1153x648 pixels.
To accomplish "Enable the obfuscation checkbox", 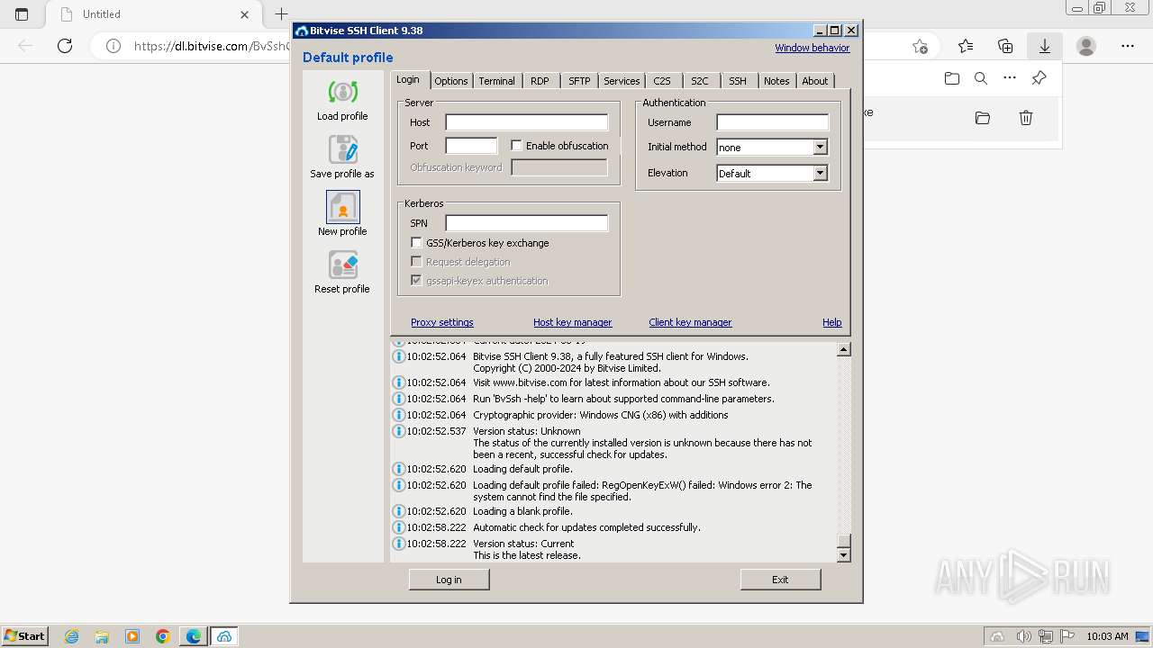I will tap(516, 145).
